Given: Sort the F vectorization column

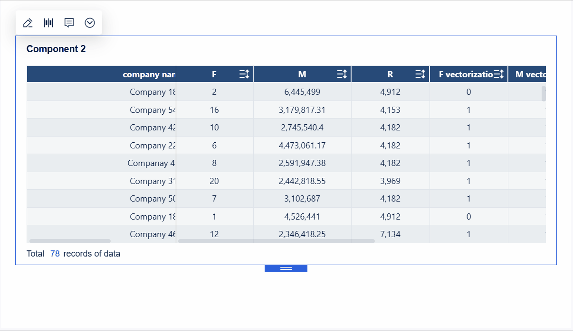Looking at the screenshot, I should (x=499, y=74).
